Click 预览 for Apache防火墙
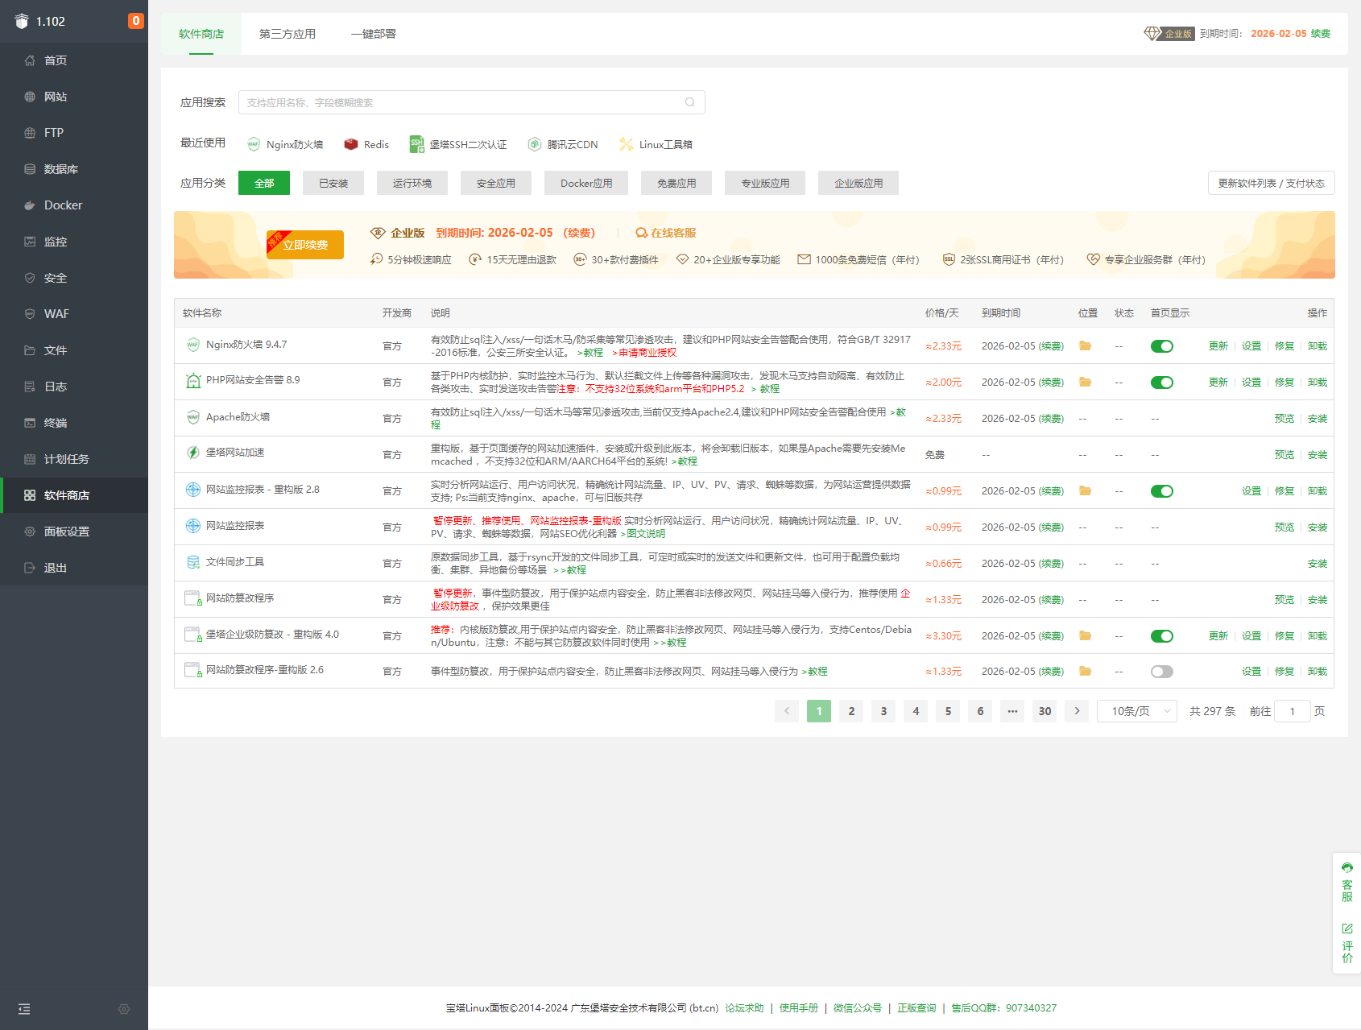1361x1030 pixels. click(x=1284, y=419)
